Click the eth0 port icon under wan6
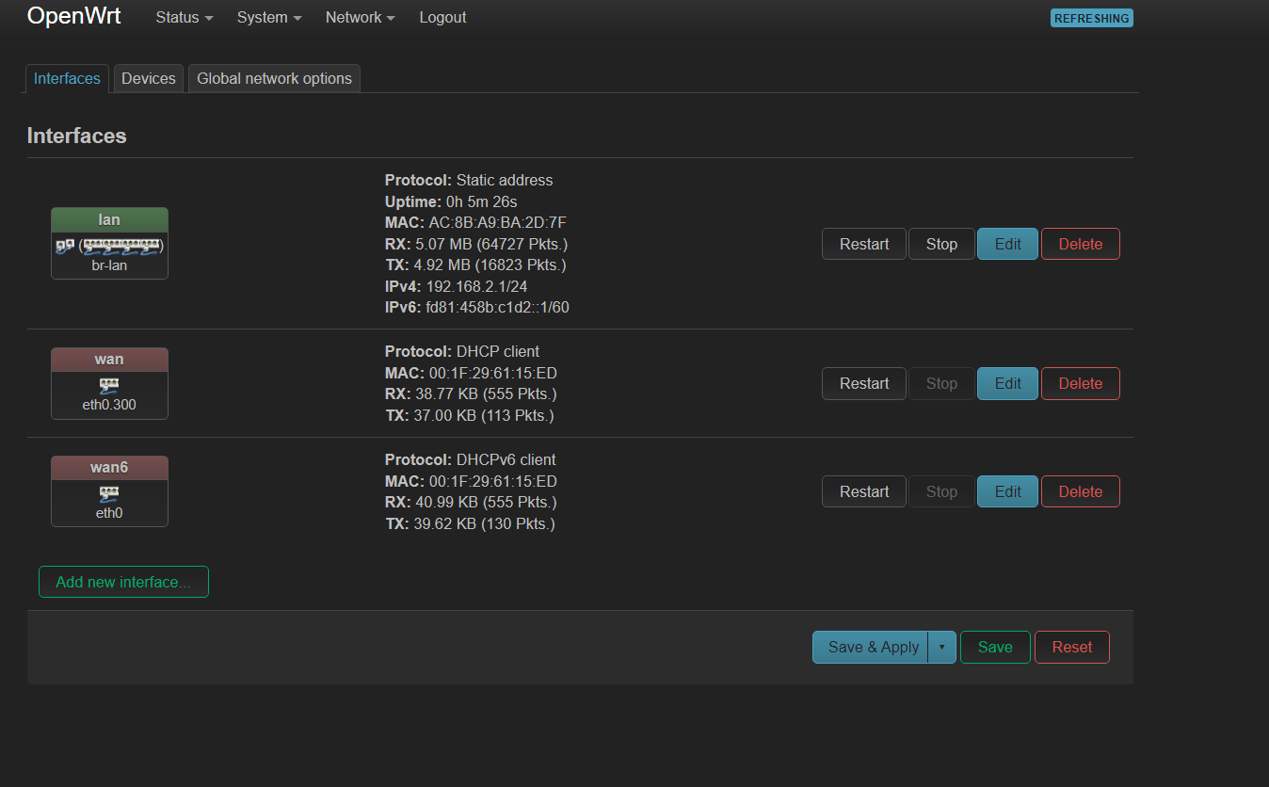1269x787 pixels. 109,494
